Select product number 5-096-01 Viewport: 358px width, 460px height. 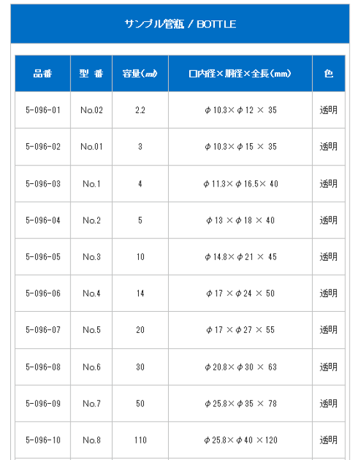pos(43,110)
